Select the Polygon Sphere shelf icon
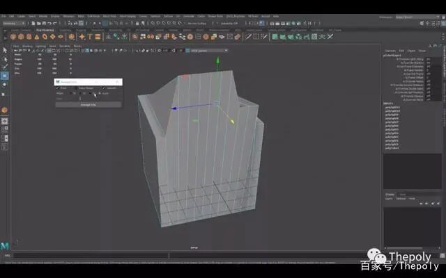The height and width of the screenshot is (278, 446). [13, 37]
